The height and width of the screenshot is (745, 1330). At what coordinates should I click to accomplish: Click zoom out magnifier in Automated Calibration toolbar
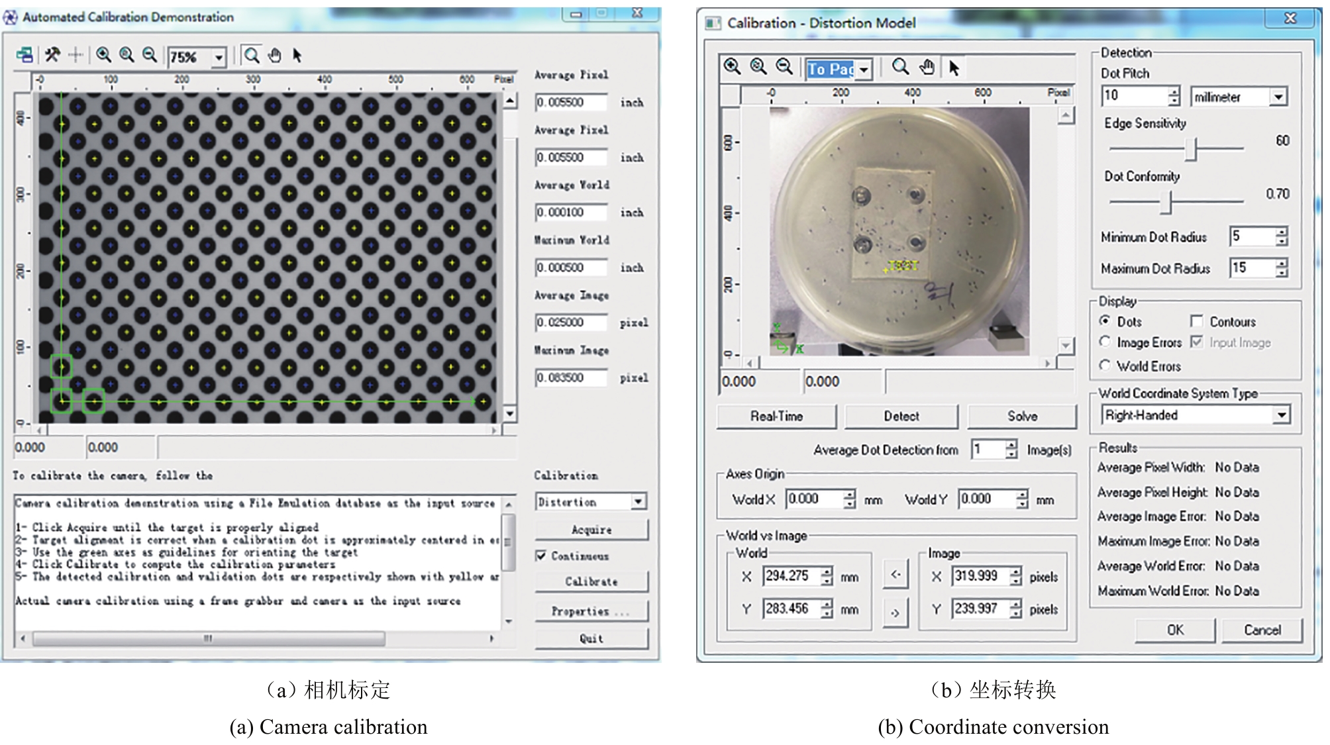click(x=150, y=55)
